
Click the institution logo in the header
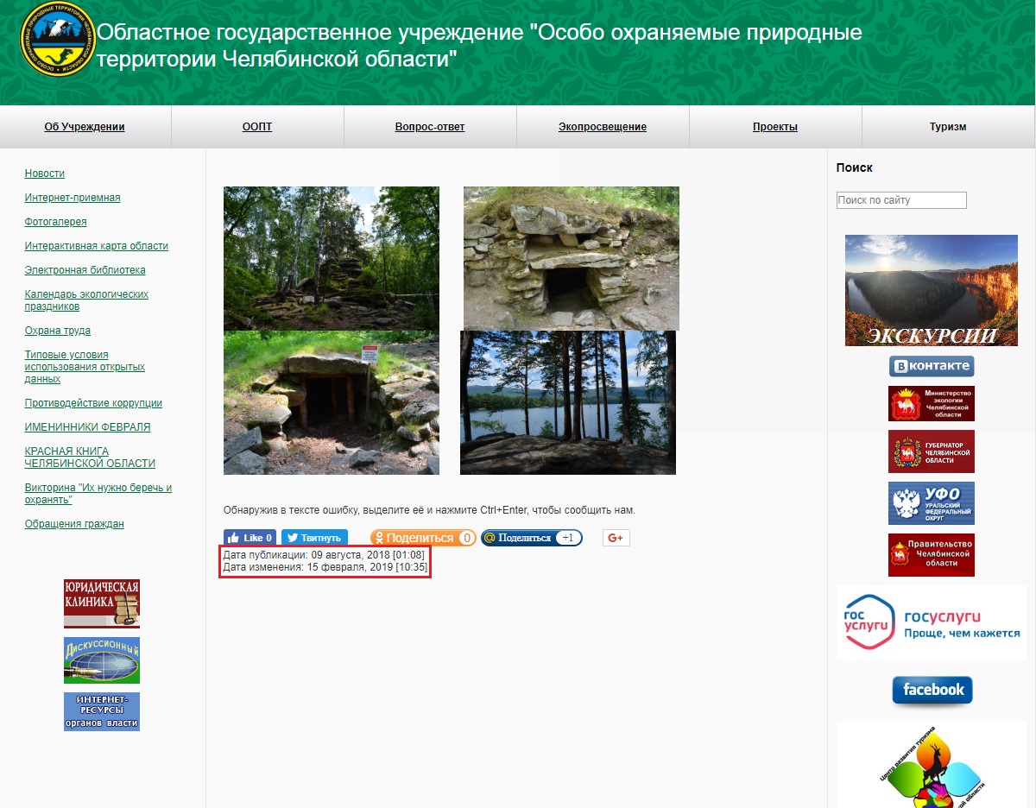click(57, 40)
